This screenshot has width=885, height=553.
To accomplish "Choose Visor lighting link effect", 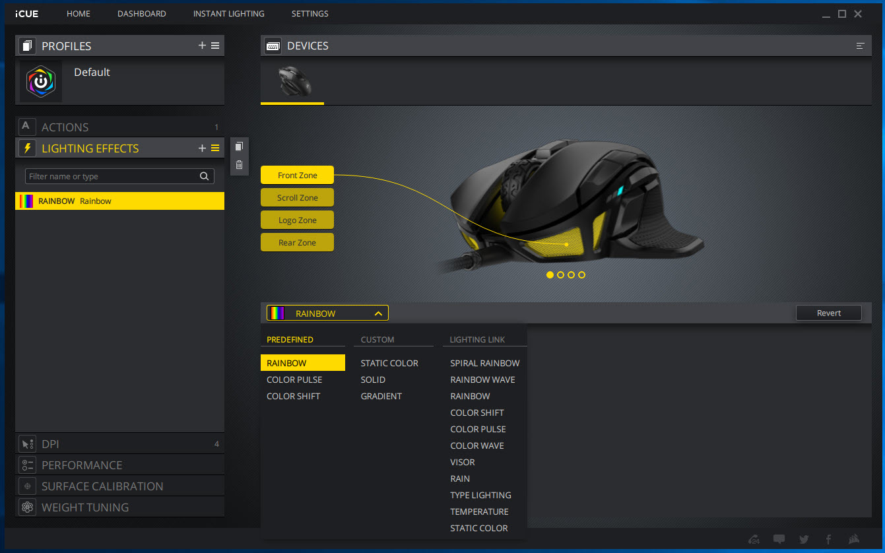I will pyautogui.click(x=463, y=462).
